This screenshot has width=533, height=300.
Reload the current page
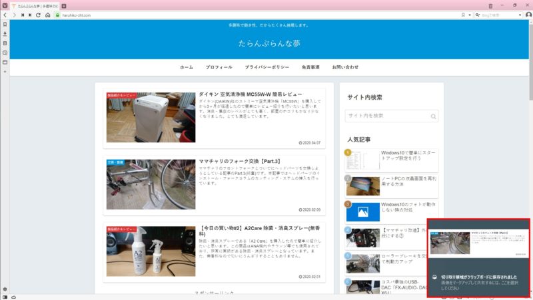(x=38, y=15)
